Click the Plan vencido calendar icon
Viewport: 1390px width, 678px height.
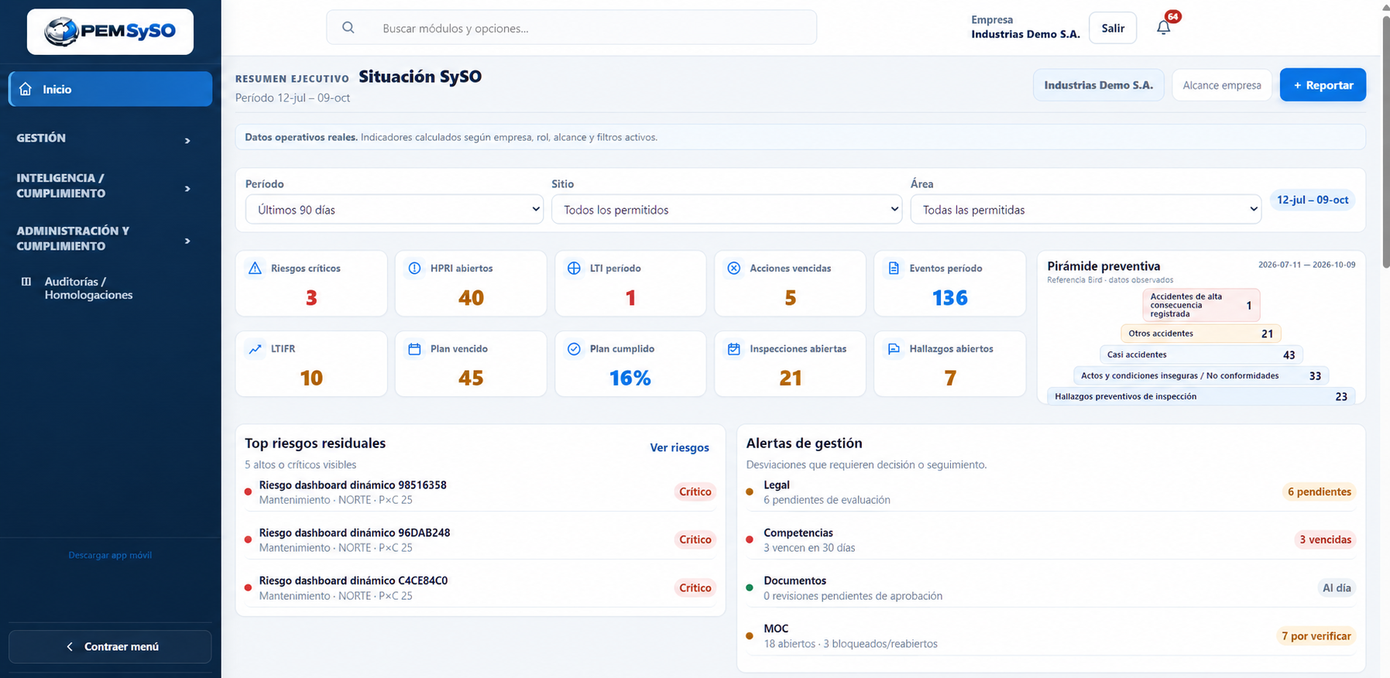pyautogui.click(x=414, y=348)
